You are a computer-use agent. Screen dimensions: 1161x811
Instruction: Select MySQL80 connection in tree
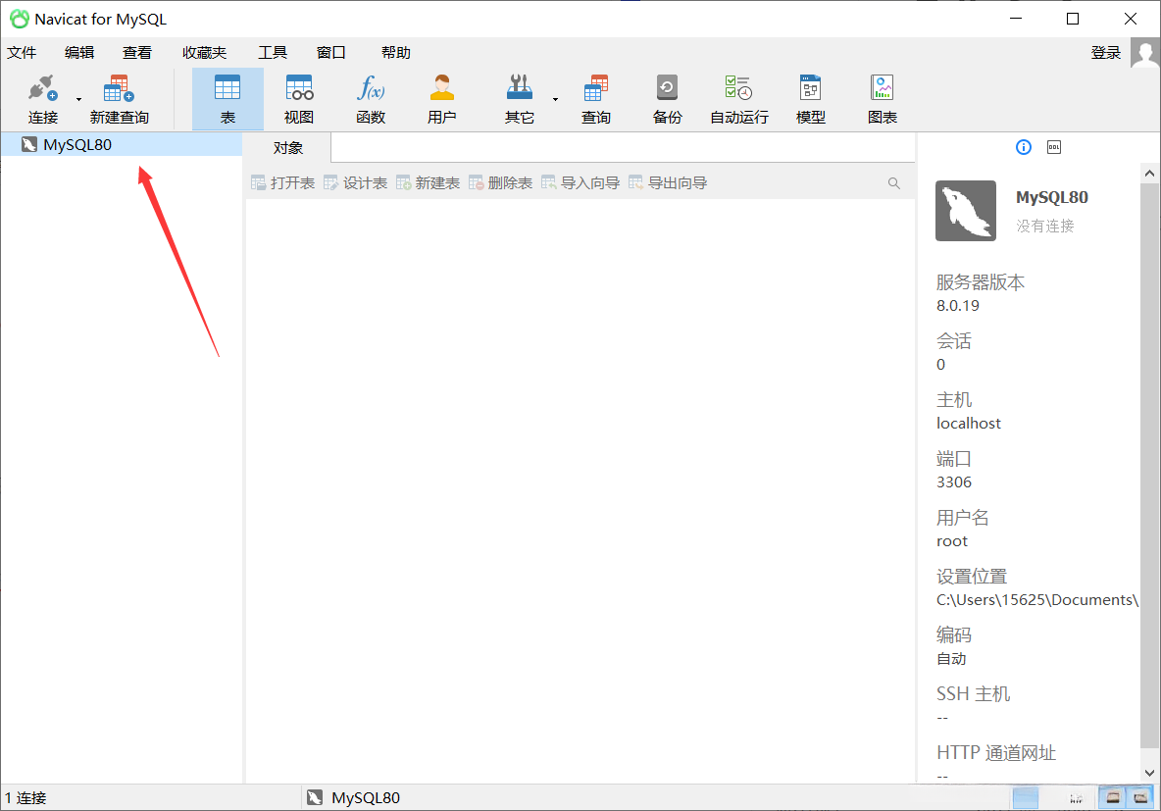click(x=122, y=144)
